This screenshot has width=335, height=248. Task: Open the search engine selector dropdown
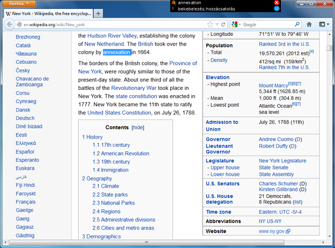coord(236,24)
